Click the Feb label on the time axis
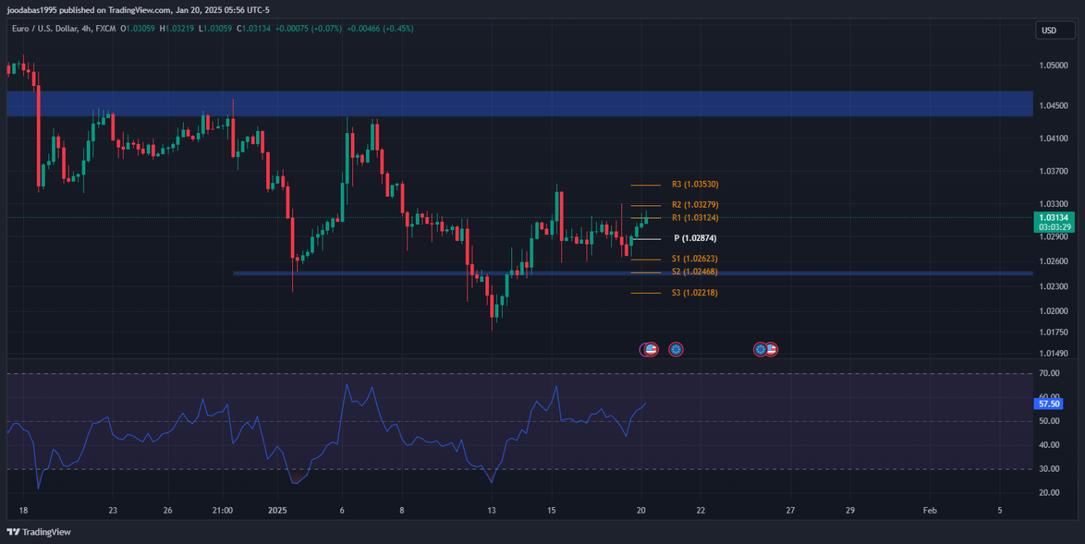Screen dimensions: 1085x544 pyautogui.click(x=930, y=510)
